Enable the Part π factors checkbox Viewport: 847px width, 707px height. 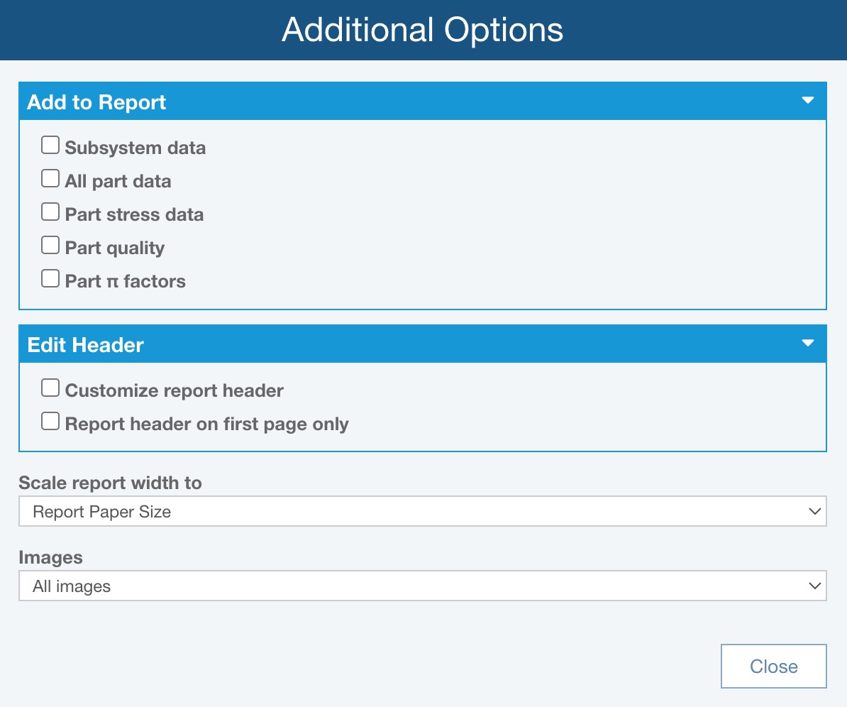coord(50,279)
